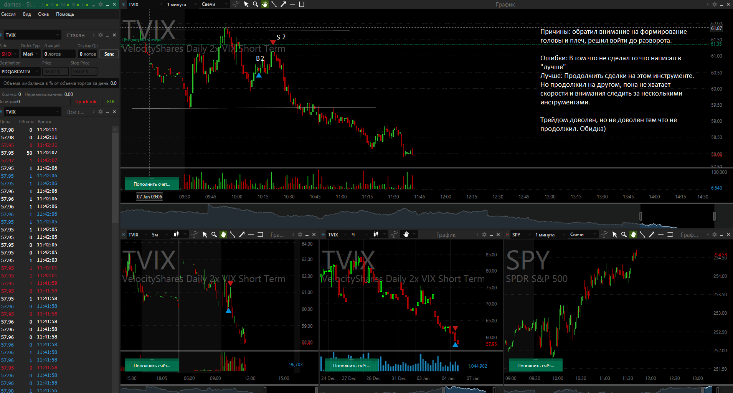
Task: Open the 'Свечи' chart type dropdown in top chart
Action: coord(214,4)
